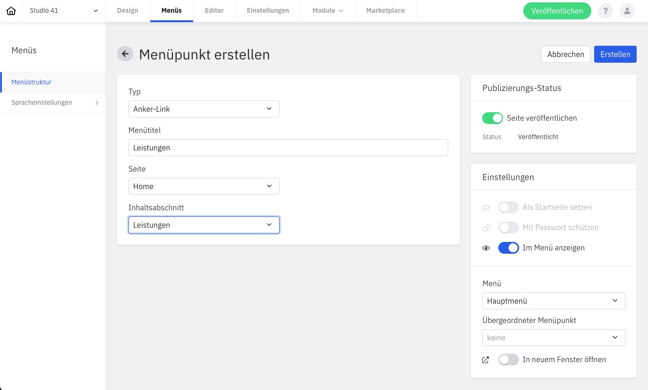
Task: Click the green Veröffentlichen button
Action: [557, 11]
